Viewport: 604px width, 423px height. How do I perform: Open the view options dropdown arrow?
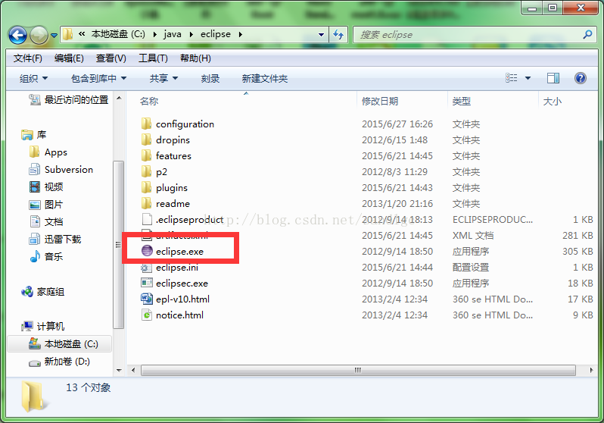528,78
